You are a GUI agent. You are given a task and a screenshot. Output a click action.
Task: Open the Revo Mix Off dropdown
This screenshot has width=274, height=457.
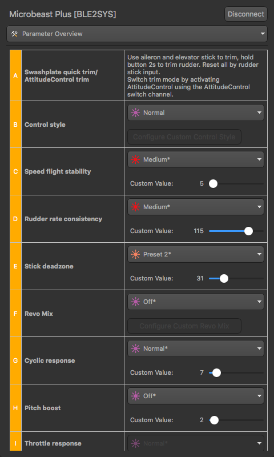[x=196, y=302]
